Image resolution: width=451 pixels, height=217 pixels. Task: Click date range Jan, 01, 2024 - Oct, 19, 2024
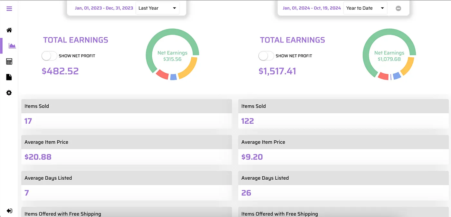[312, 8]
